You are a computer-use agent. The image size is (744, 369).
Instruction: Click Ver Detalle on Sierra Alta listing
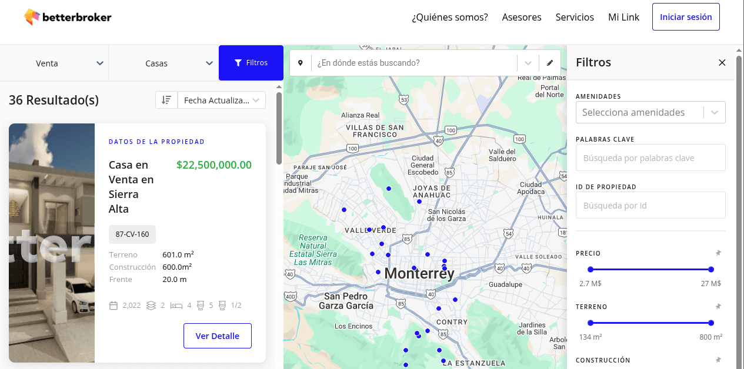(x=217, y=336)
